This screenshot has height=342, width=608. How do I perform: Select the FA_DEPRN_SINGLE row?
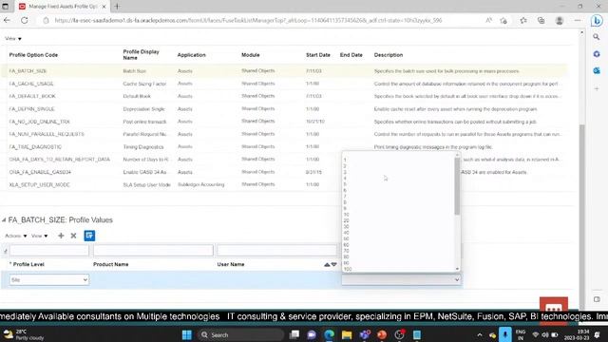(284, 109)
